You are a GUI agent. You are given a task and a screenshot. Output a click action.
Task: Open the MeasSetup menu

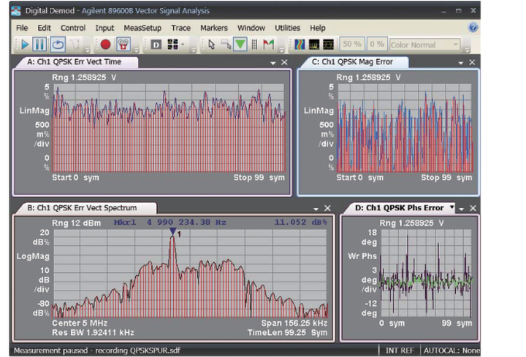[x=142, y=28]
